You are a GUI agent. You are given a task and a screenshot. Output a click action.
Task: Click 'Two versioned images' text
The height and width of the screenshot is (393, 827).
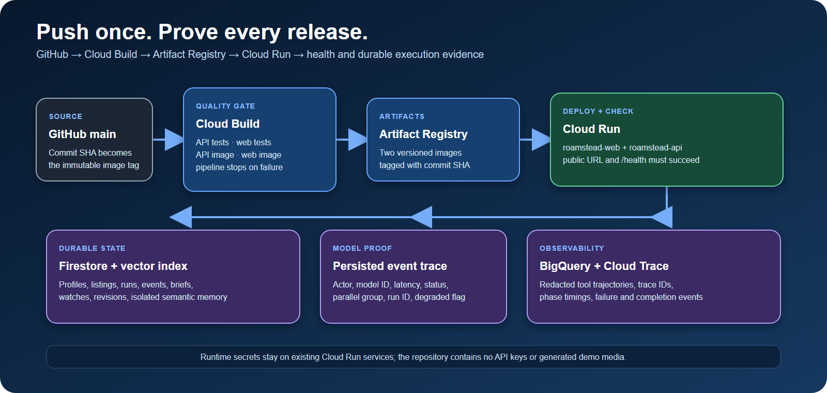coord(420,153)
